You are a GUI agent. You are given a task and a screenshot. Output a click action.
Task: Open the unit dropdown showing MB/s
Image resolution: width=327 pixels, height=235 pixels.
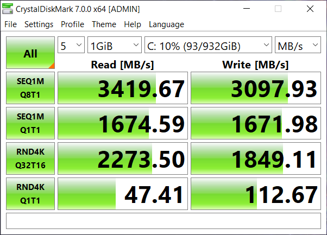coord(298,45)
